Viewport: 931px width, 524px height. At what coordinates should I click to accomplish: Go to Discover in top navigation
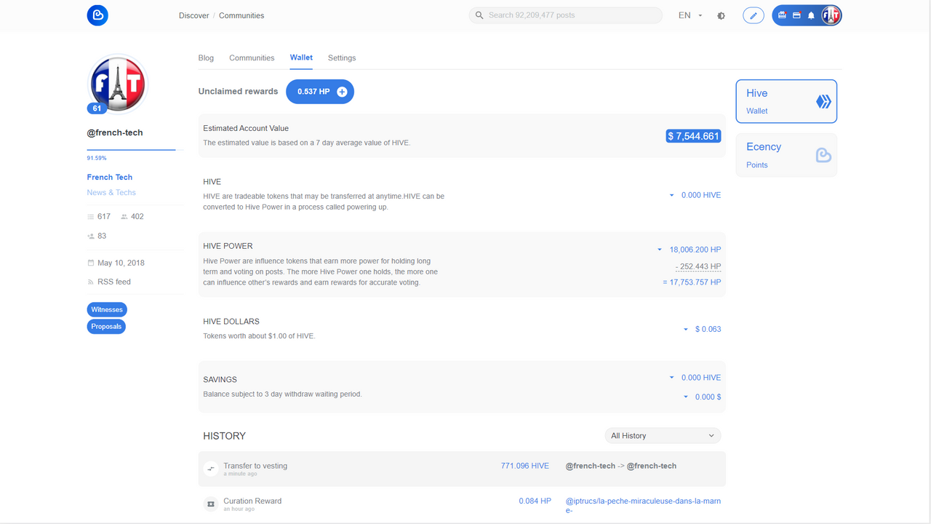193,15
